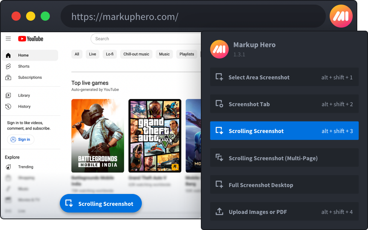Click the YouTube Search field
Screen dimensions: 368x230
click(146, 39)
